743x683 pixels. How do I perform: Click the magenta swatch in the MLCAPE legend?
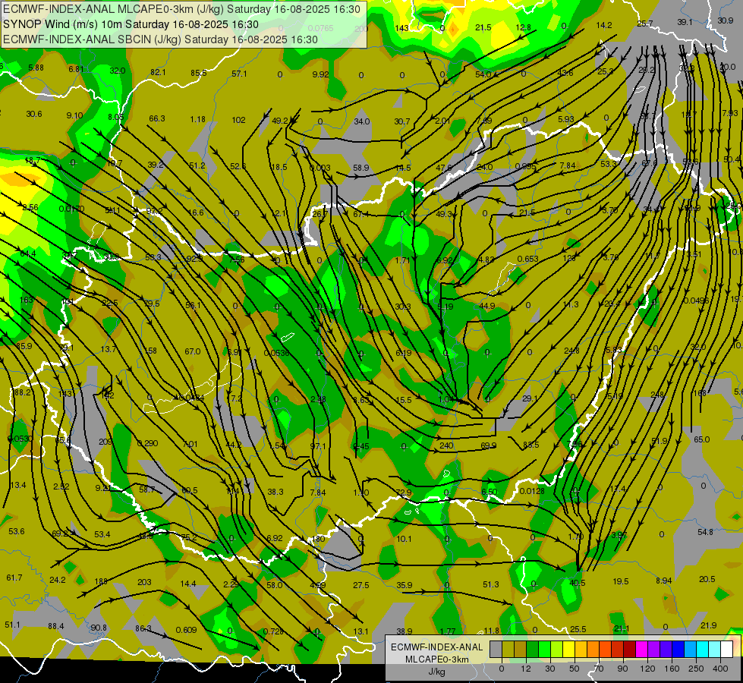tap(641, 649)
